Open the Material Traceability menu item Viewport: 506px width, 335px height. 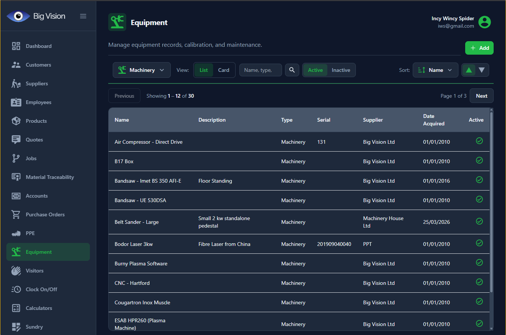(x=49, y=177)
